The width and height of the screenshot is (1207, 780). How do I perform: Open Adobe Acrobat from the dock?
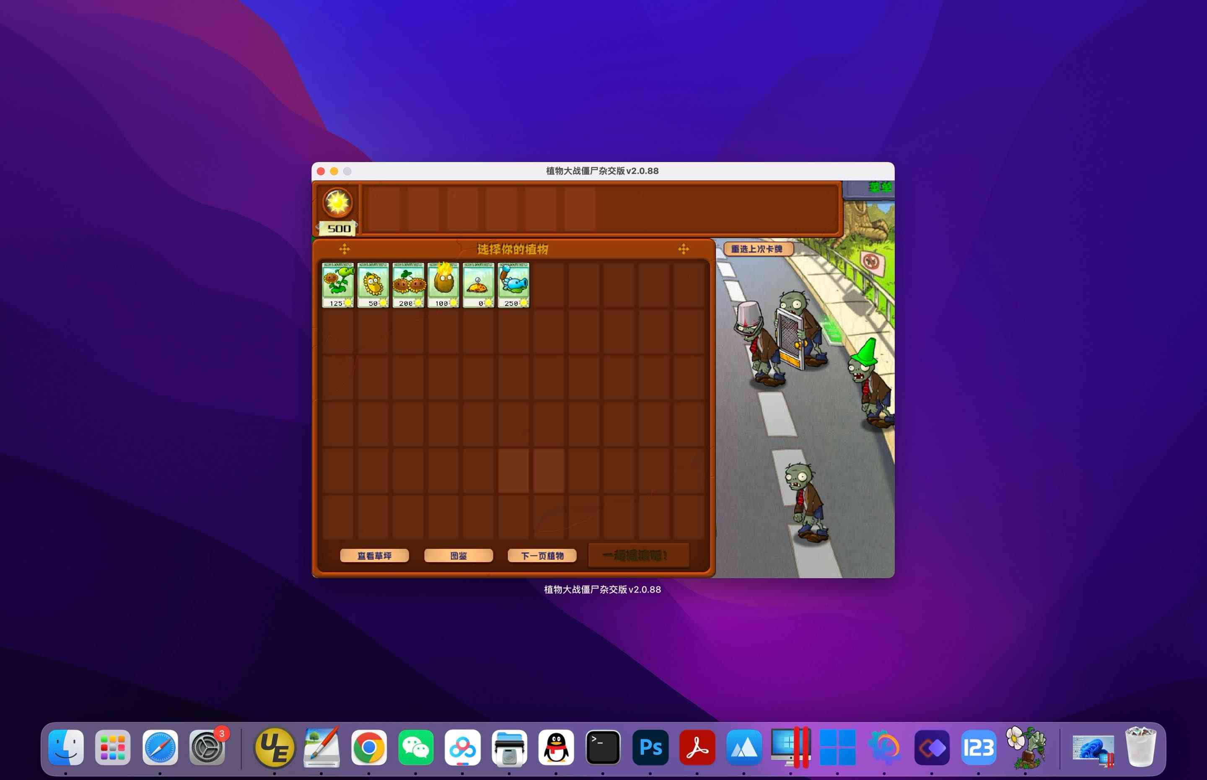[x=697, y=748]
